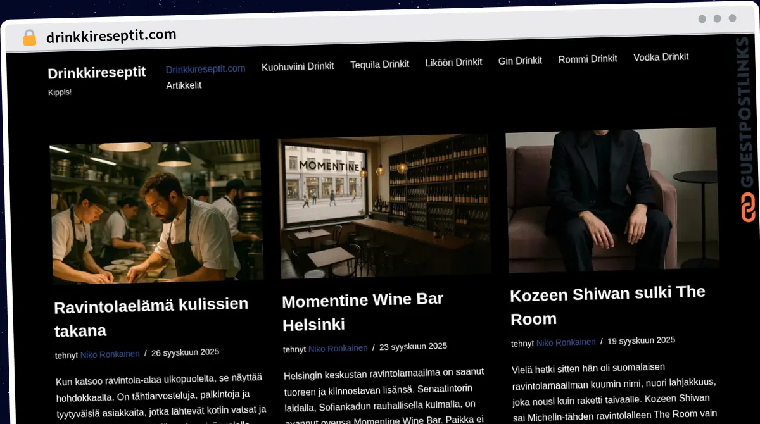The width and height of the screenshot is (760, 424).
Task: Click the padlock icon beside the URL
Action: (29, 38)
